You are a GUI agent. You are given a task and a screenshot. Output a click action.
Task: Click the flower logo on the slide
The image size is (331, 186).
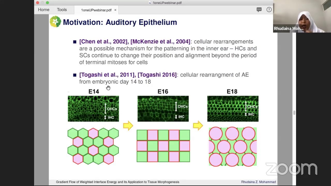[55, 22]
